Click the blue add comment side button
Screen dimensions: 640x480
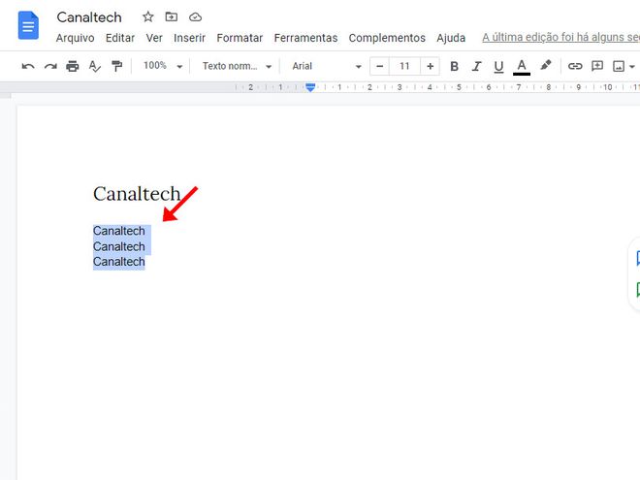point(637,258)
